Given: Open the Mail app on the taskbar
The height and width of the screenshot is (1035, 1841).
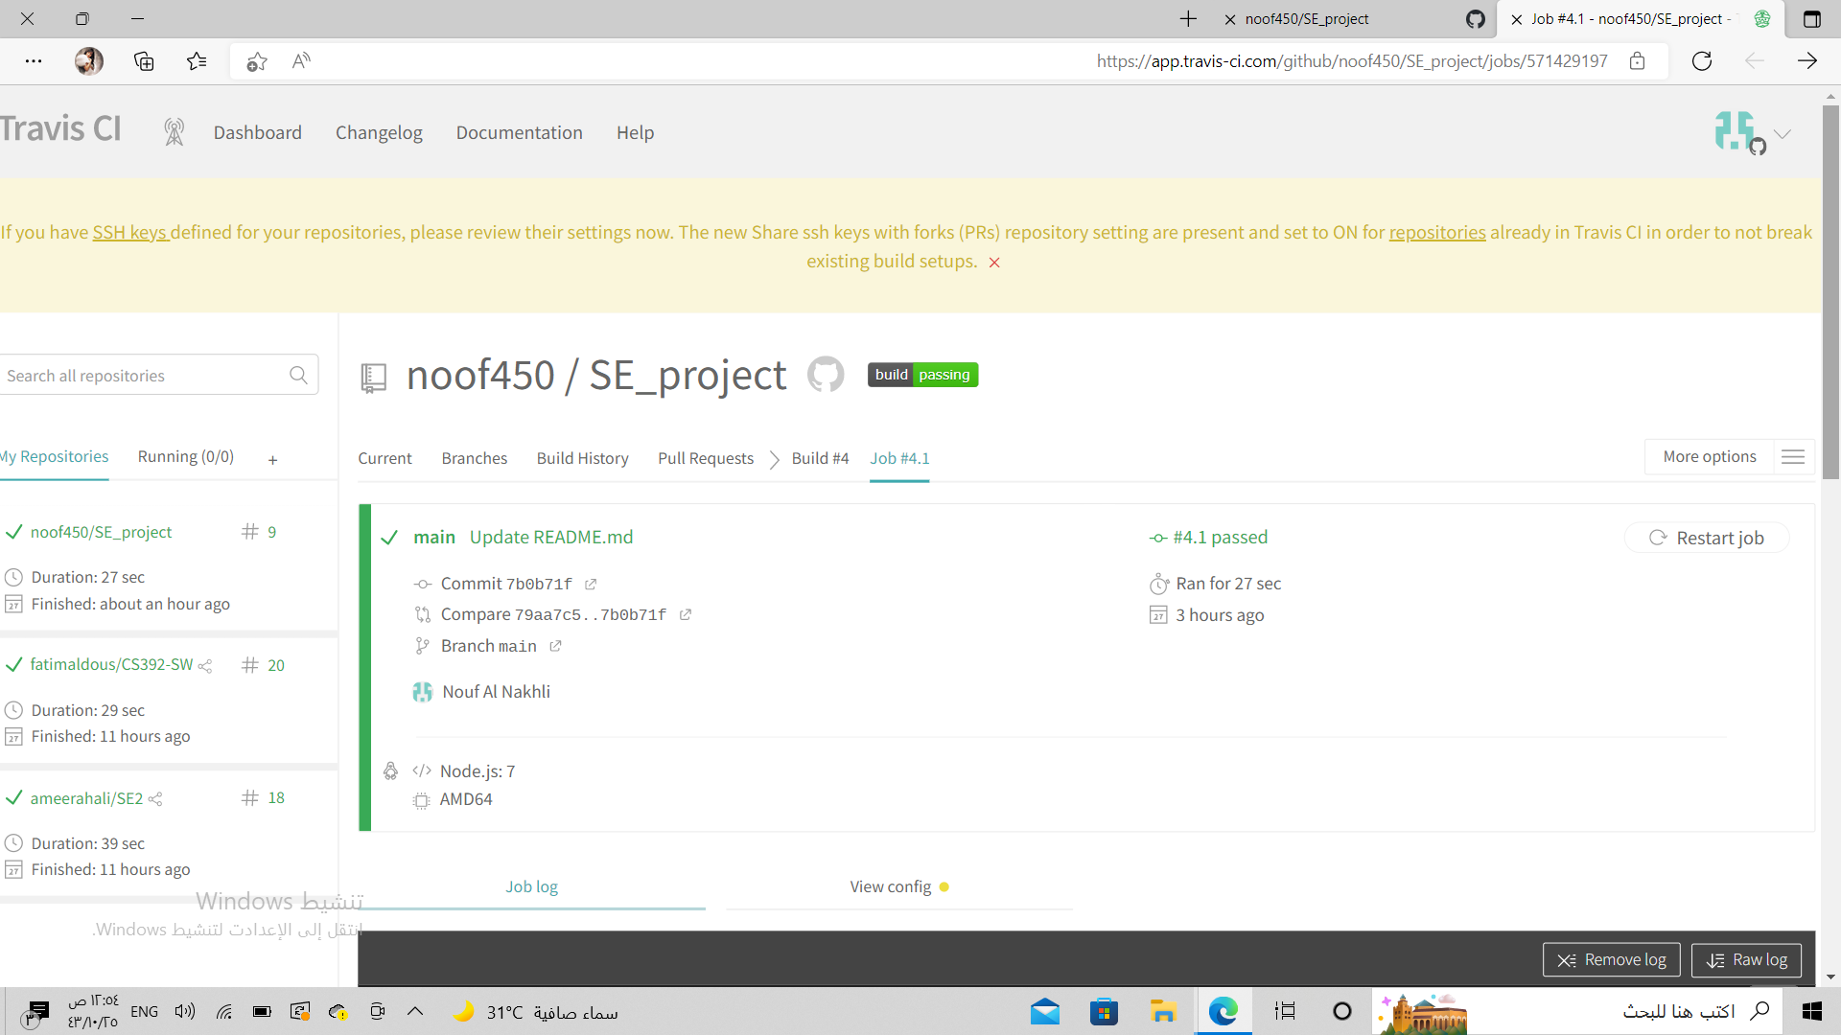Looking at the screenshot, I should pyautogui.click(x=1045, y=1012).
